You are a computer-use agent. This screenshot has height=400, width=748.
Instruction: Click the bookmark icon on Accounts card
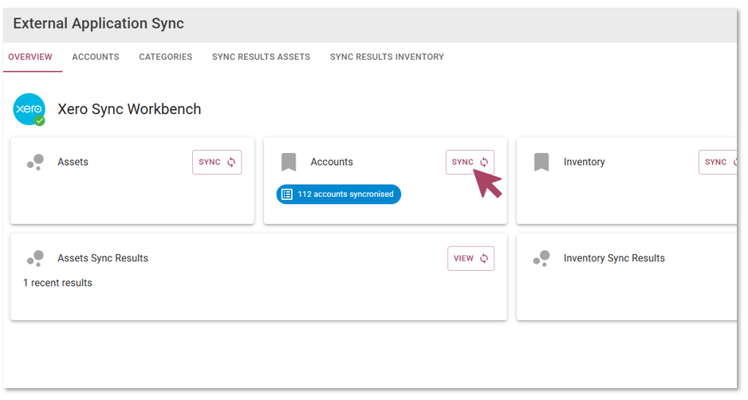289,162
